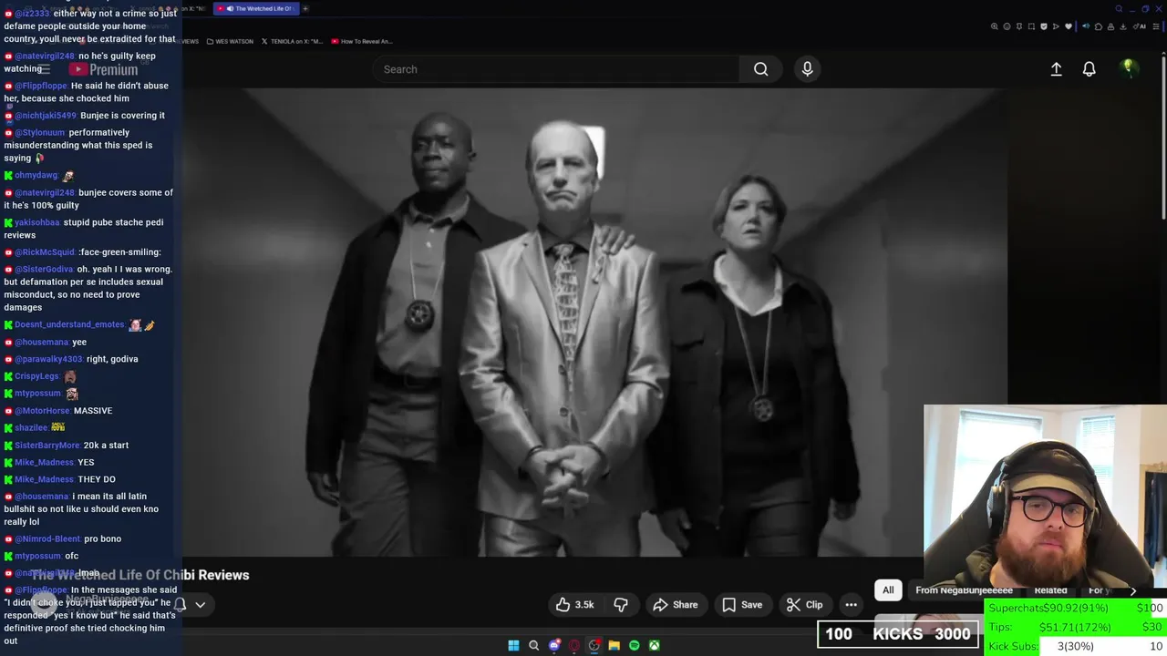Click the Tips goal bar
The width and height of the screenshot is (1167, 656).
[x=1076, y=627]
